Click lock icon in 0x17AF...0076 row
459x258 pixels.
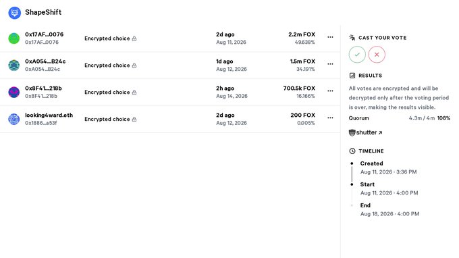(134, 38)
